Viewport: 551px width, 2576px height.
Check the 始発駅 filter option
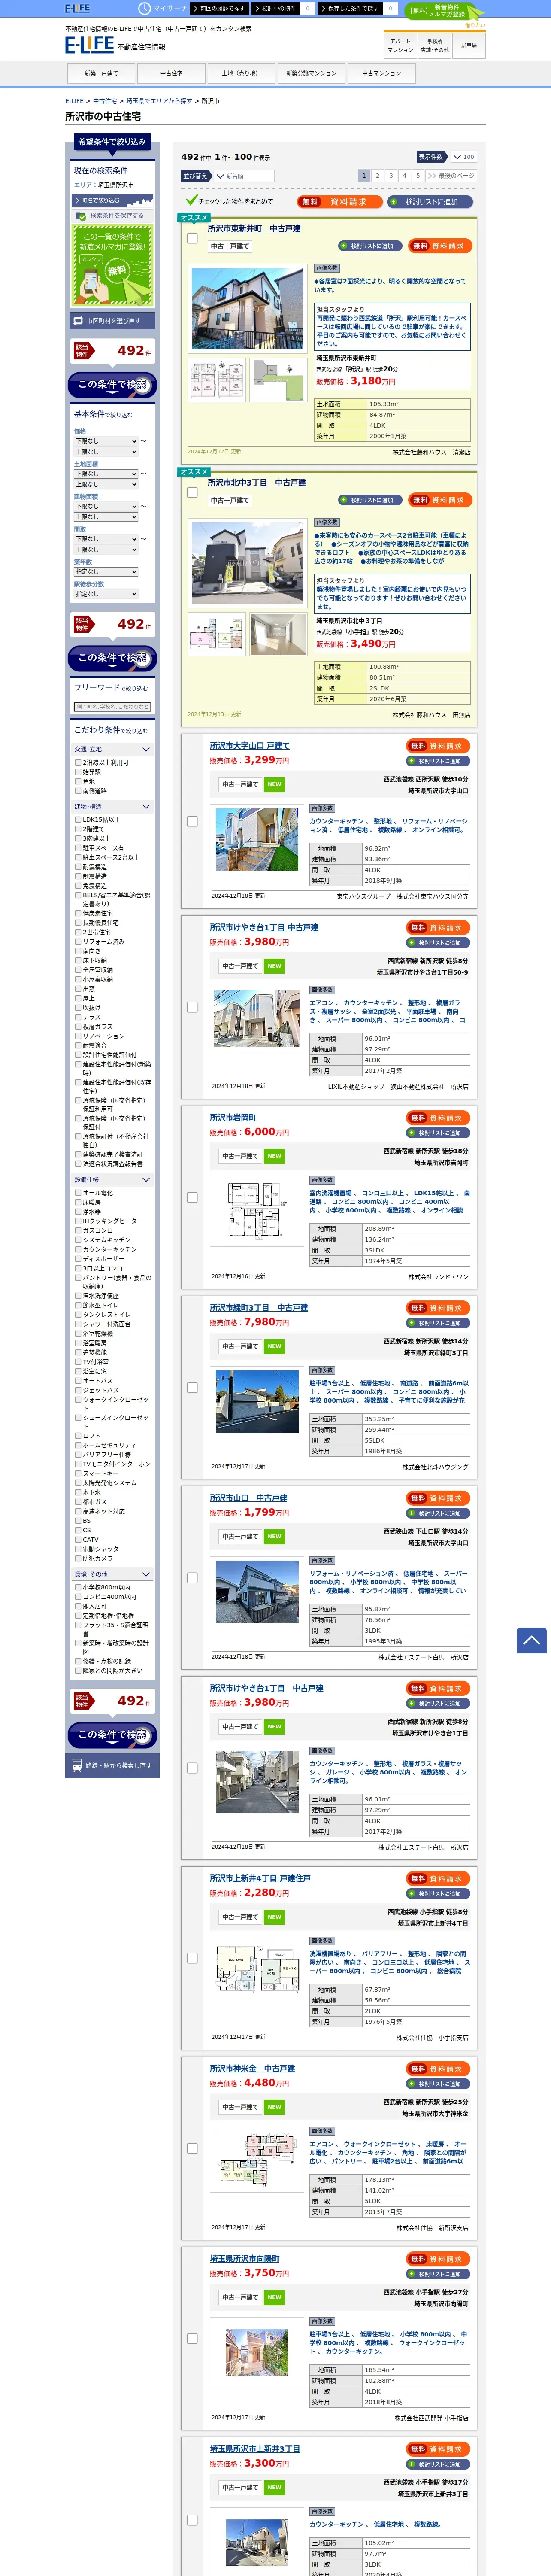click(x=78, y=772)
